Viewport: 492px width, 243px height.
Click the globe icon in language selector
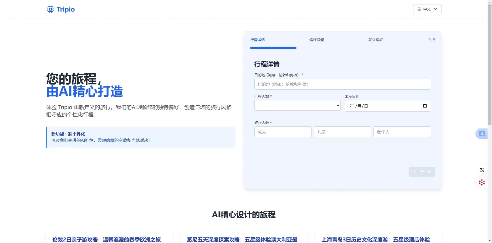pos(419,9)
